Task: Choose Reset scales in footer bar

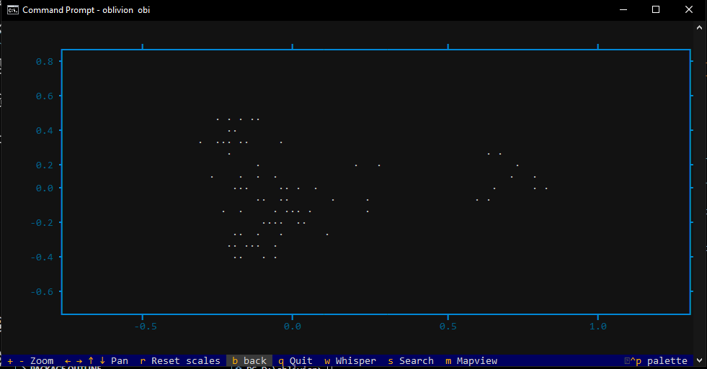Action: pos(180,361)
